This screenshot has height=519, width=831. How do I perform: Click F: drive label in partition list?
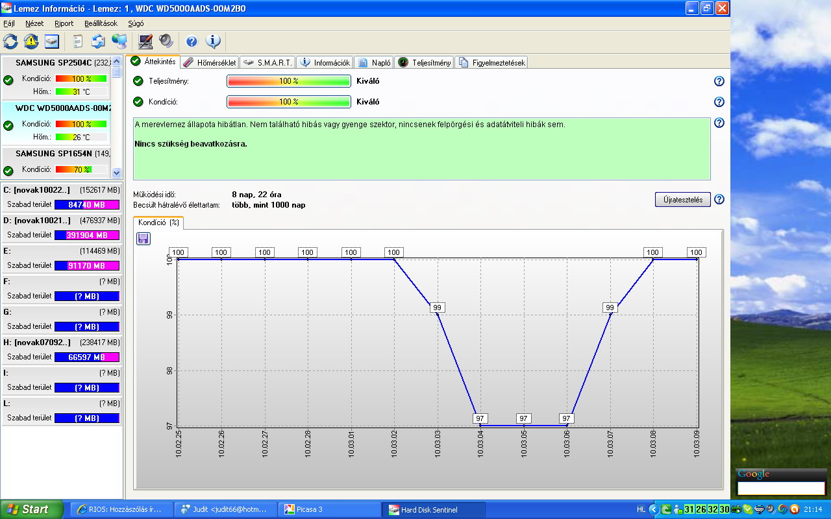pos(6,282)
